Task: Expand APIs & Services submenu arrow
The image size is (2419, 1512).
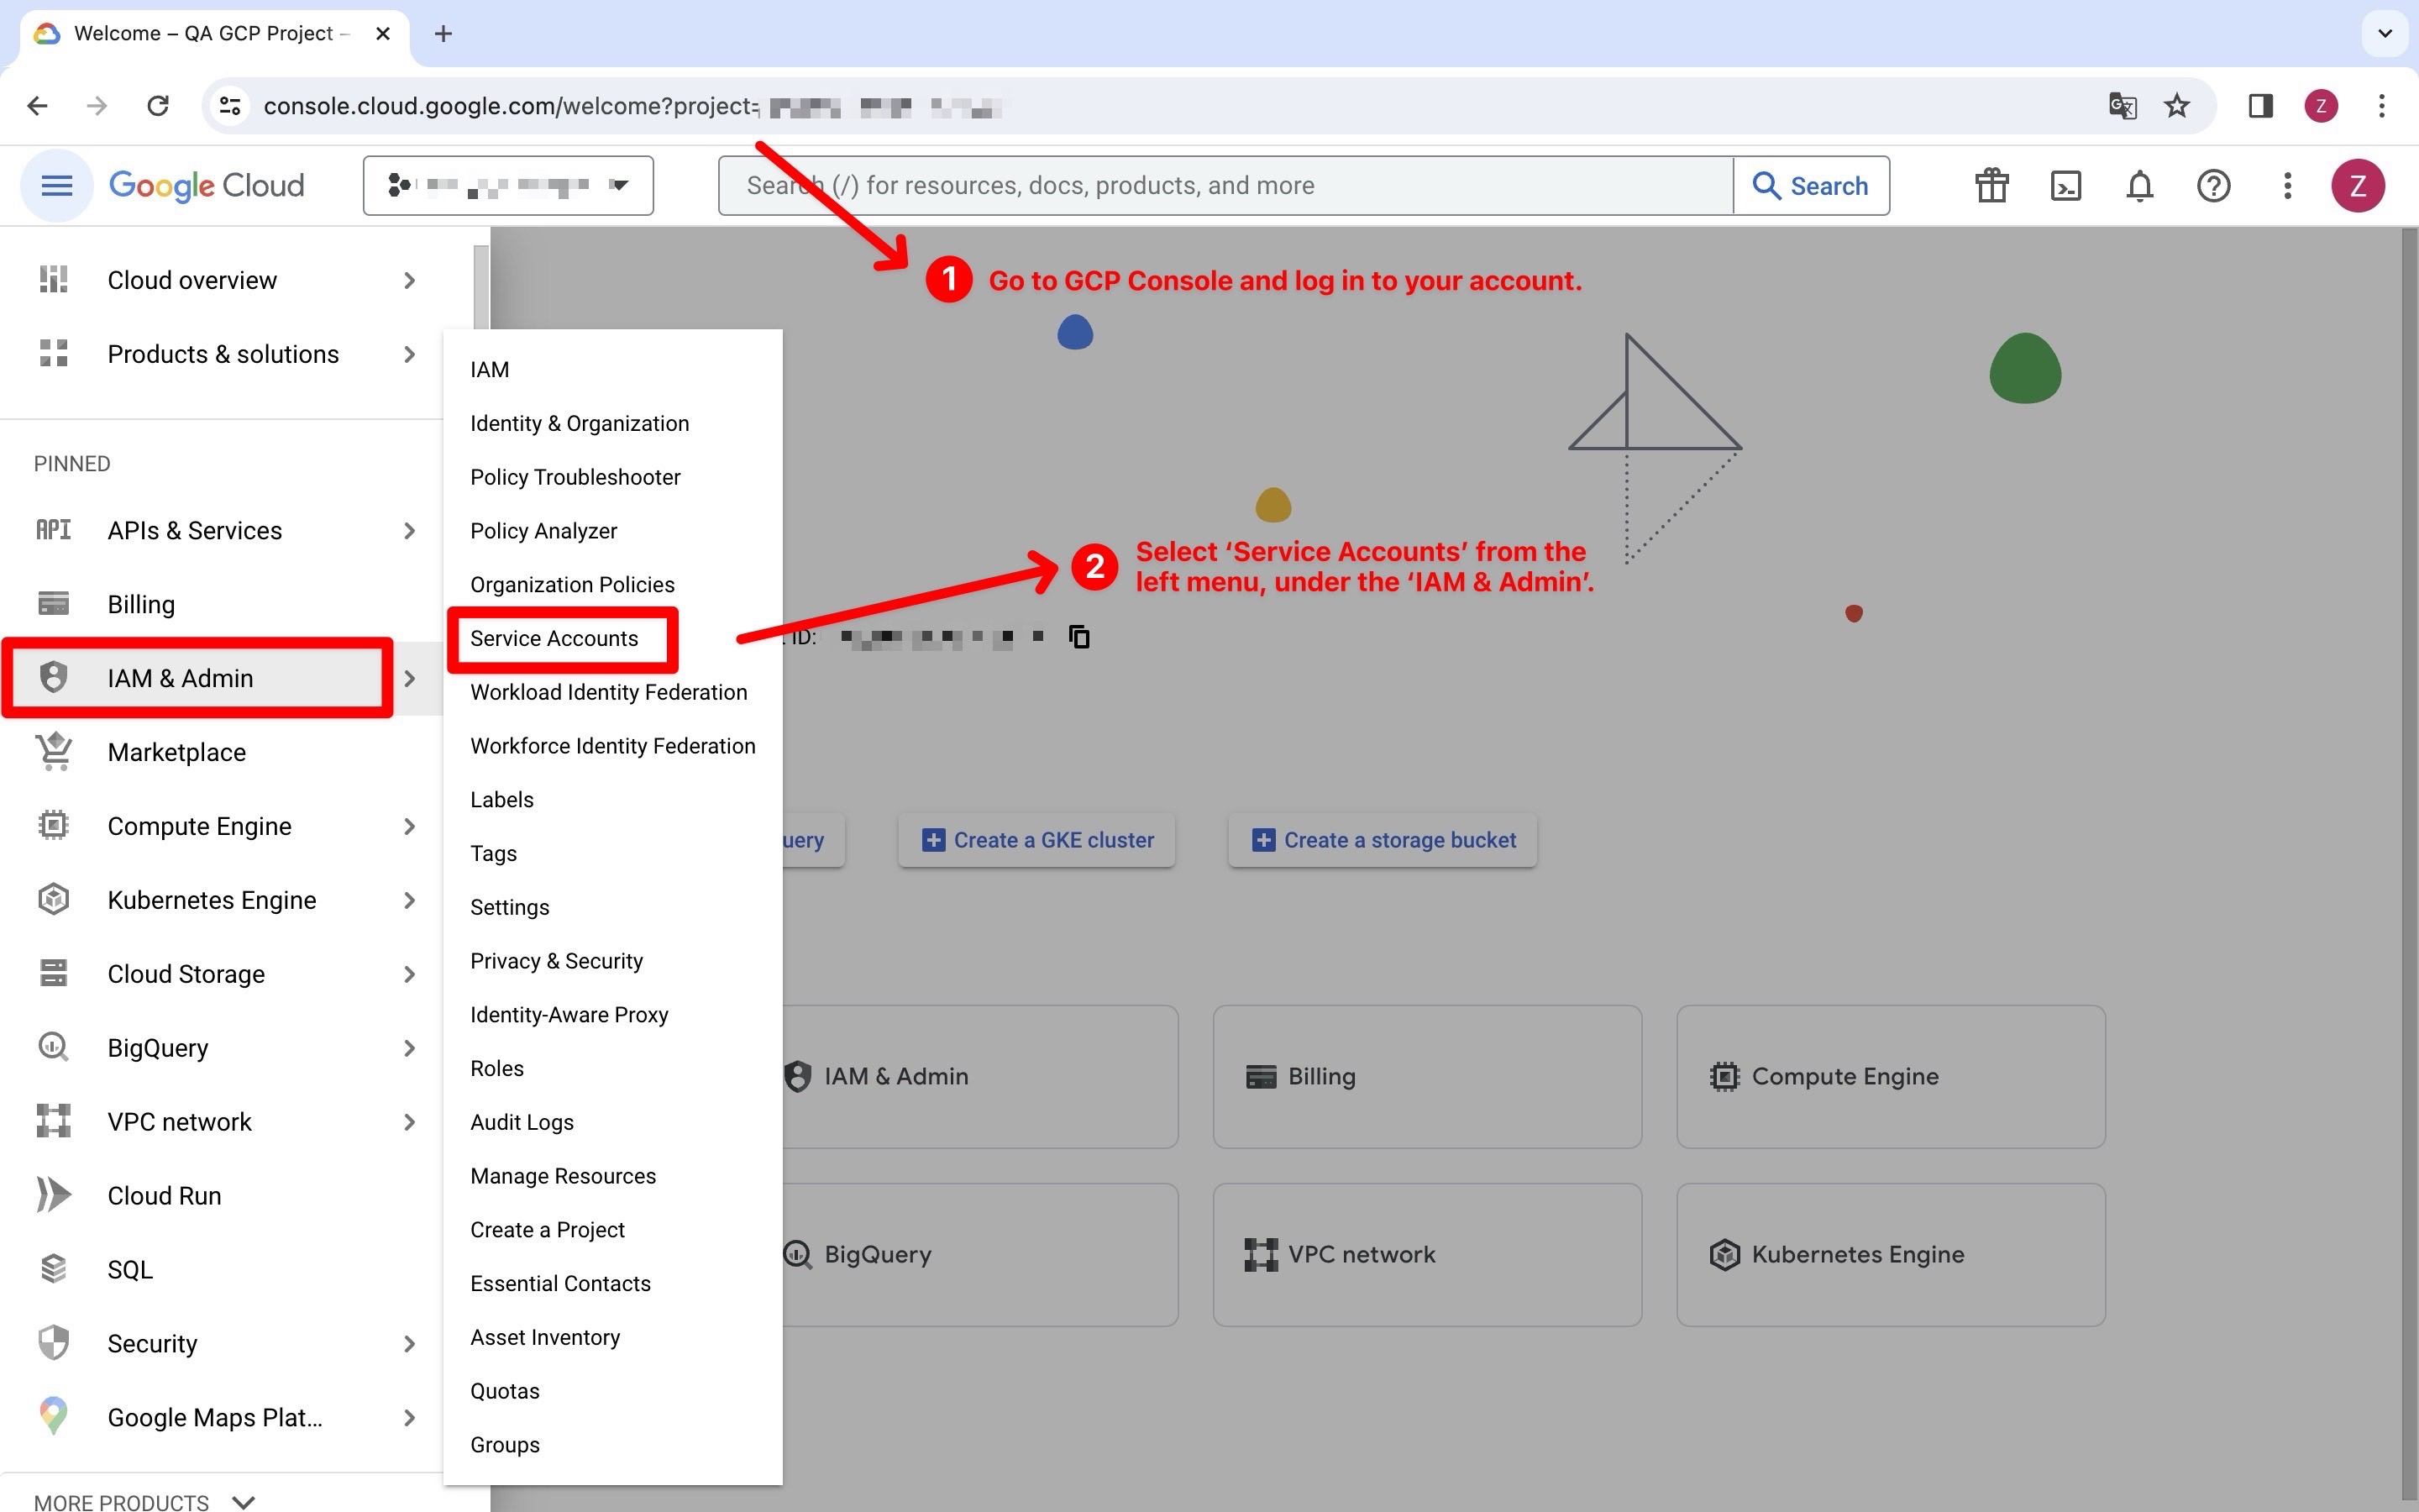Action: point(409,530)
